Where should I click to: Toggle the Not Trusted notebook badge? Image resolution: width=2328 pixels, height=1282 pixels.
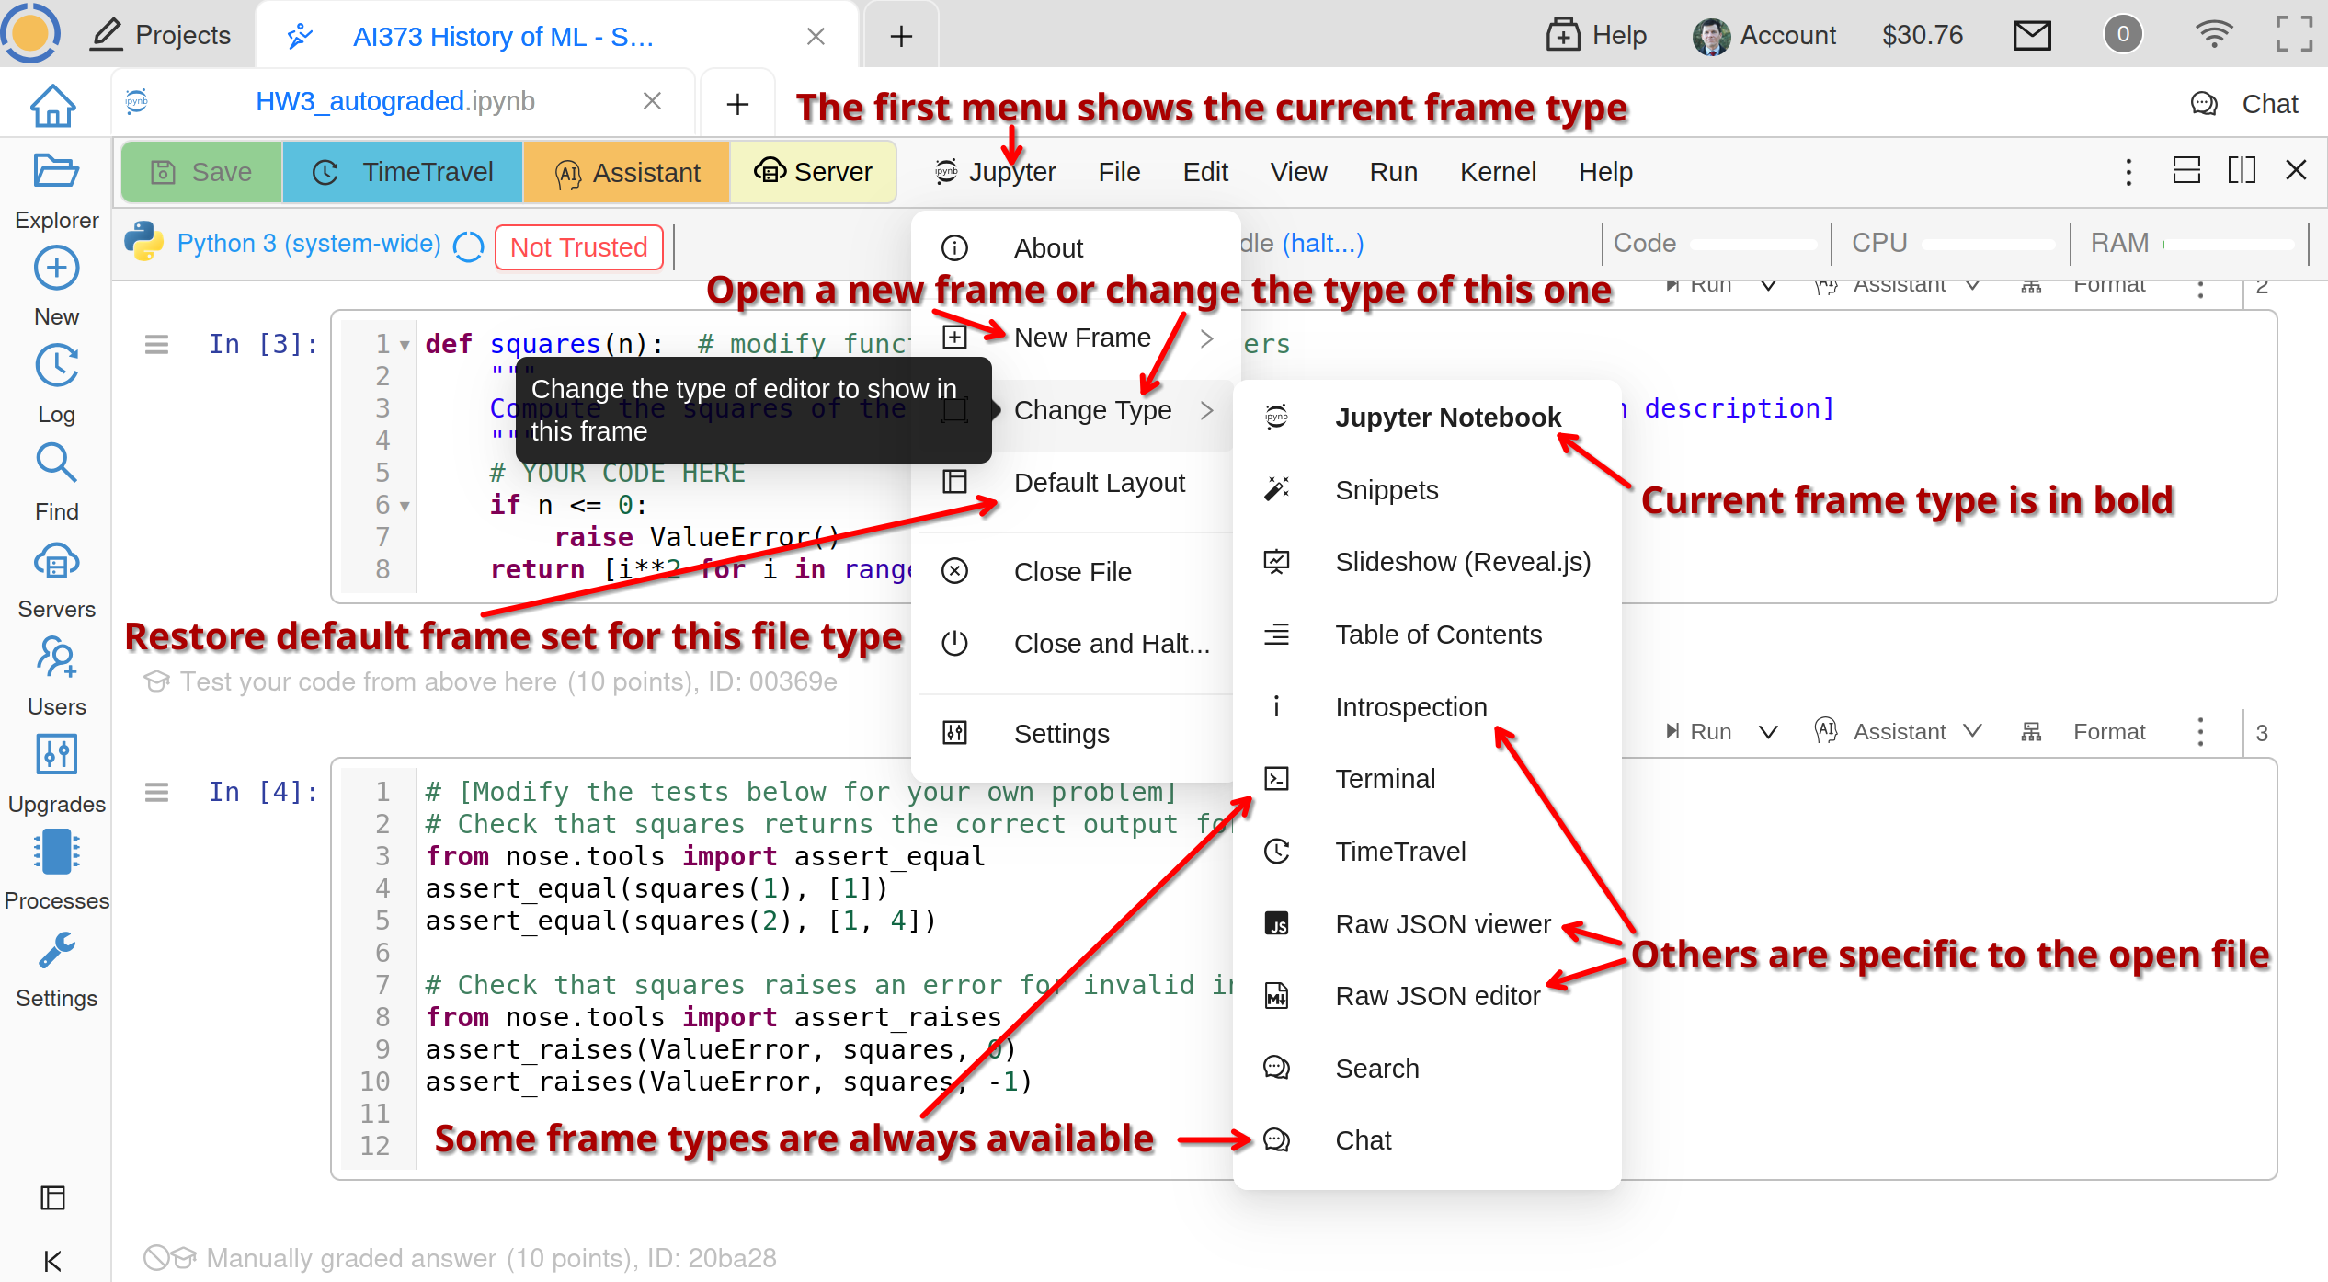578,247
